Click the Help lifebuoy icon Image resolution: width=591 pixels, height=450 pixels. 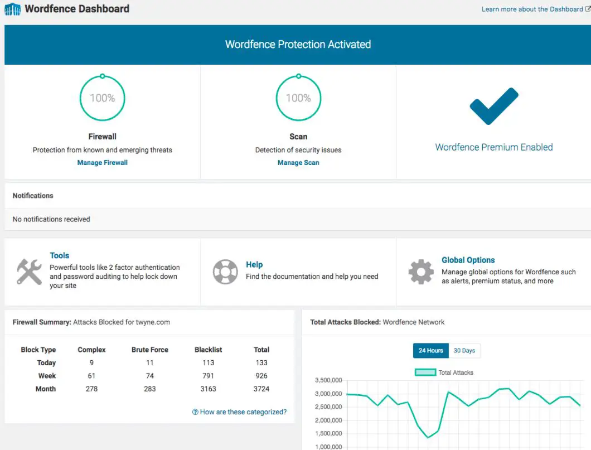(225, 272)
